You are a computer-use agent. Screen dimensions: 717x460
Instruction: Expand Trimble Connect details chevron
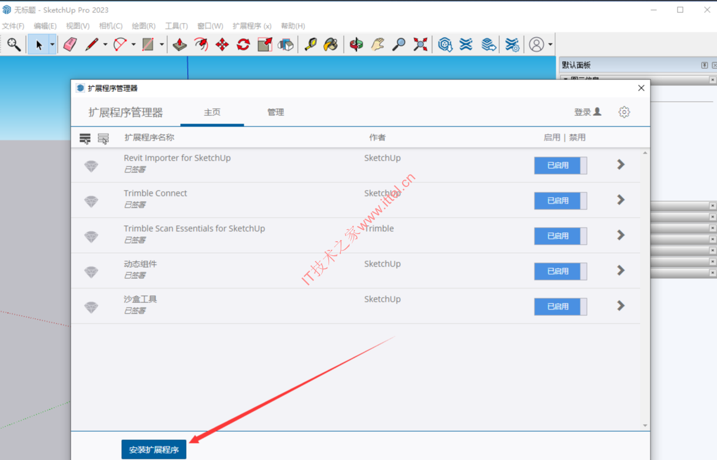tap(620, 200)
